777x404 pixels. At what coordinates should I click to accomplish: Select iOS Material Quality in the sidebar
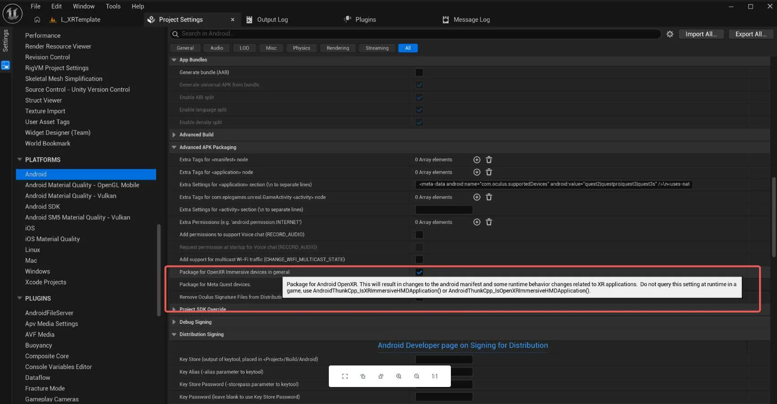coord(52,239)
